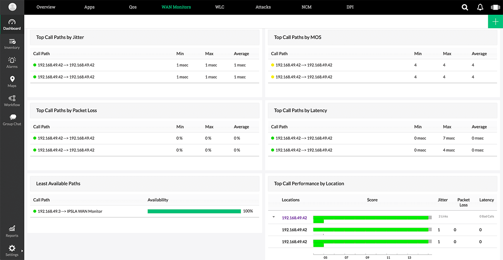Image resolution: width=503 pixels, height=260 pixels.
Task: Click the Average column header in Jitter table
Action: point(241,54)
